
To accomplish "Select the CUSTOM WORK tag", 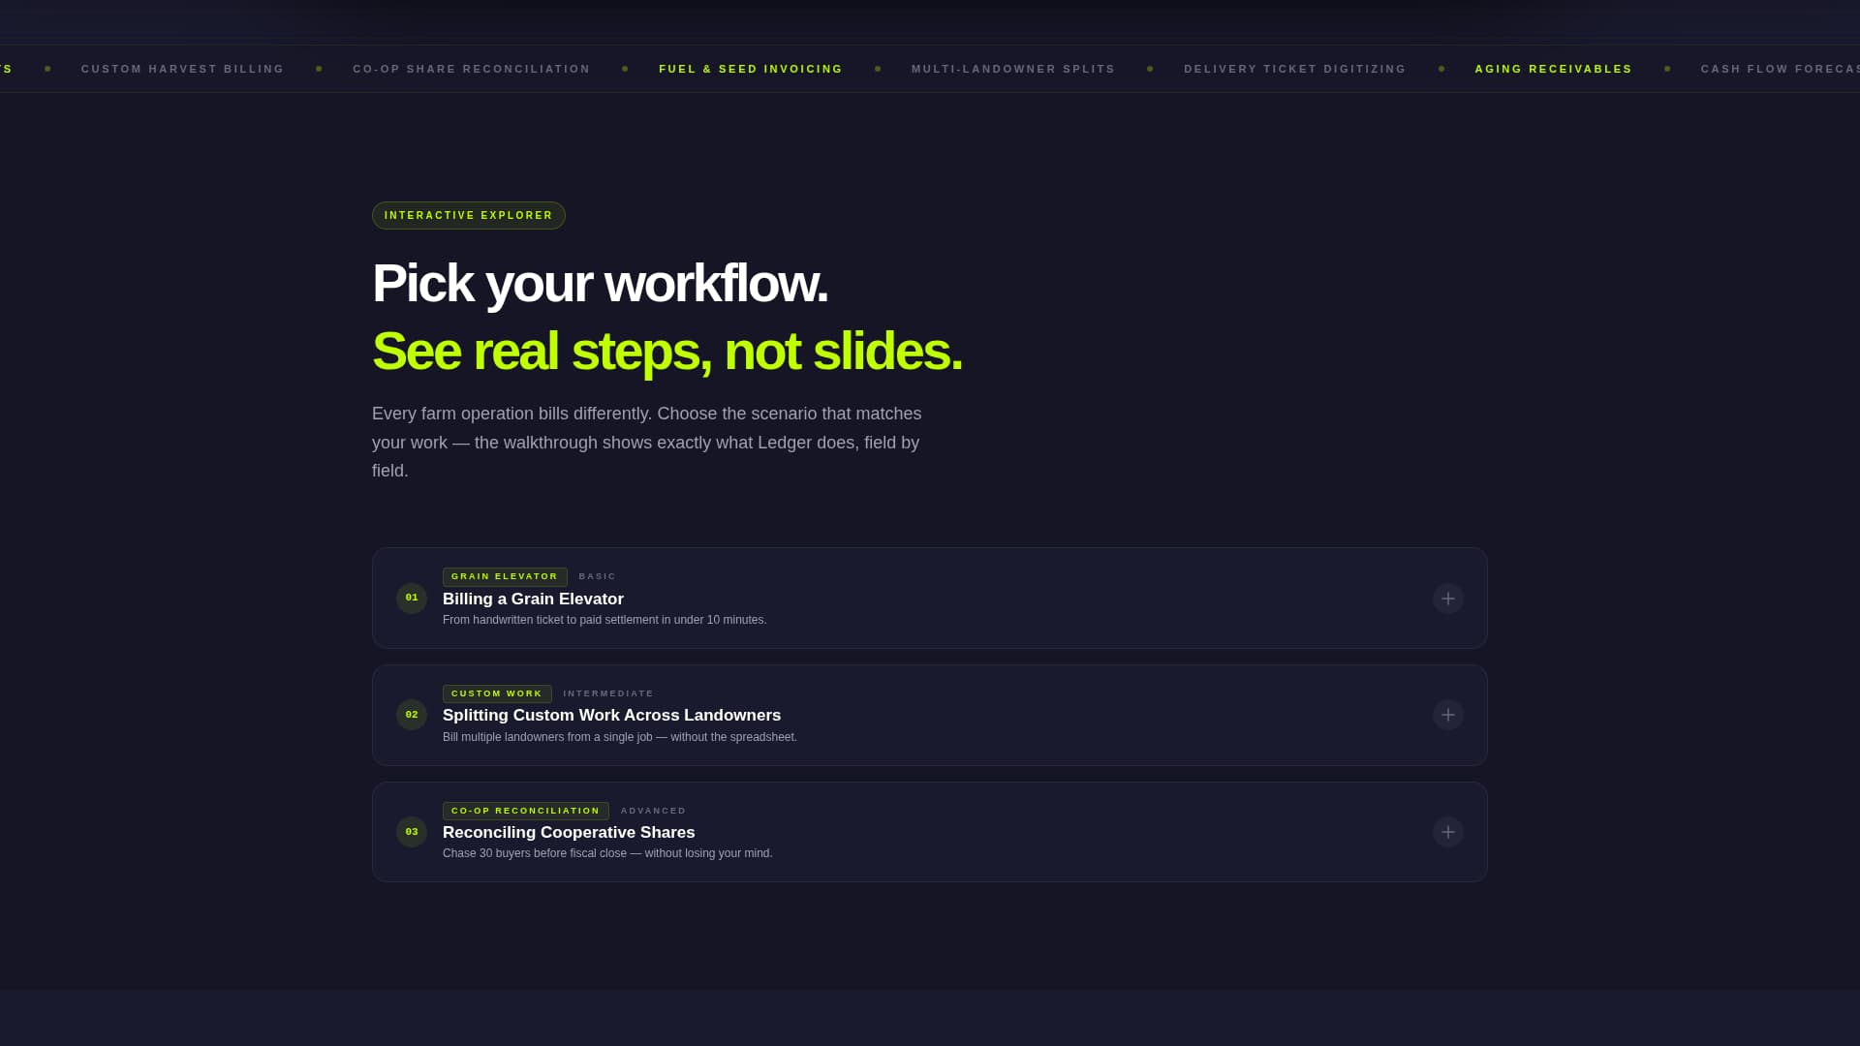I will pyautogui.click(x=497, y=693).
